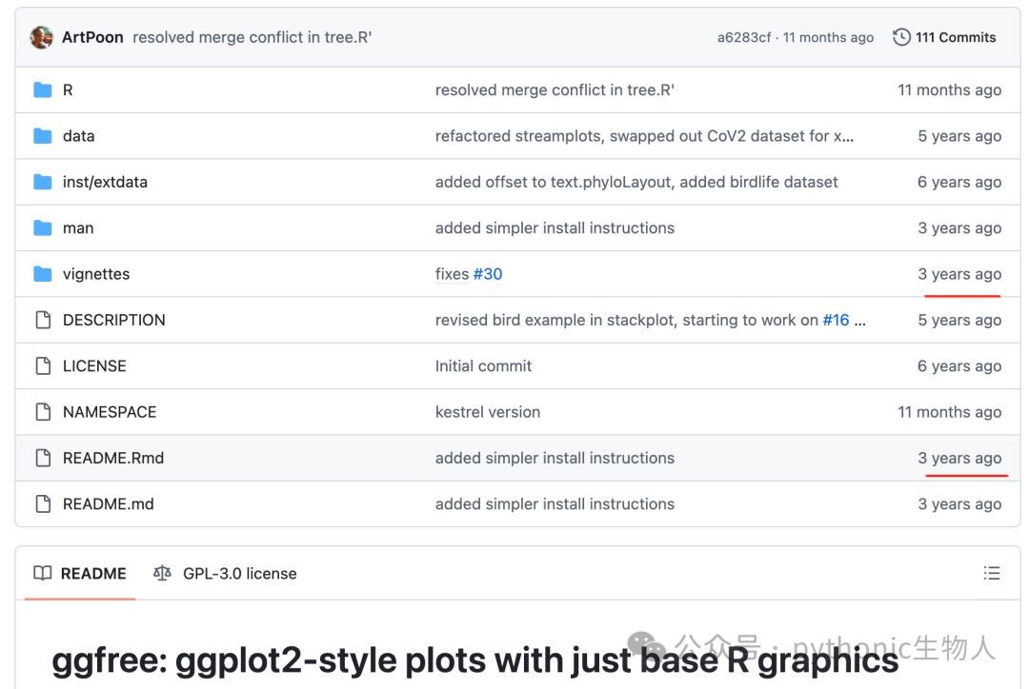Viewport: 1029px width, 689px height.
Task: Open the DESCRIPTION file
Action: (114, 320)
